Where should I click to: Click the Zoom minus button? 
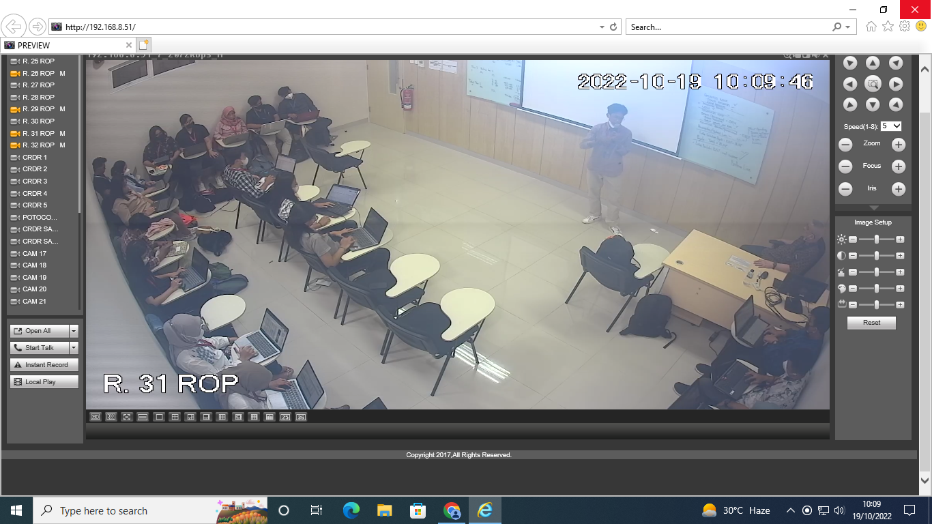tap(845, 145)
